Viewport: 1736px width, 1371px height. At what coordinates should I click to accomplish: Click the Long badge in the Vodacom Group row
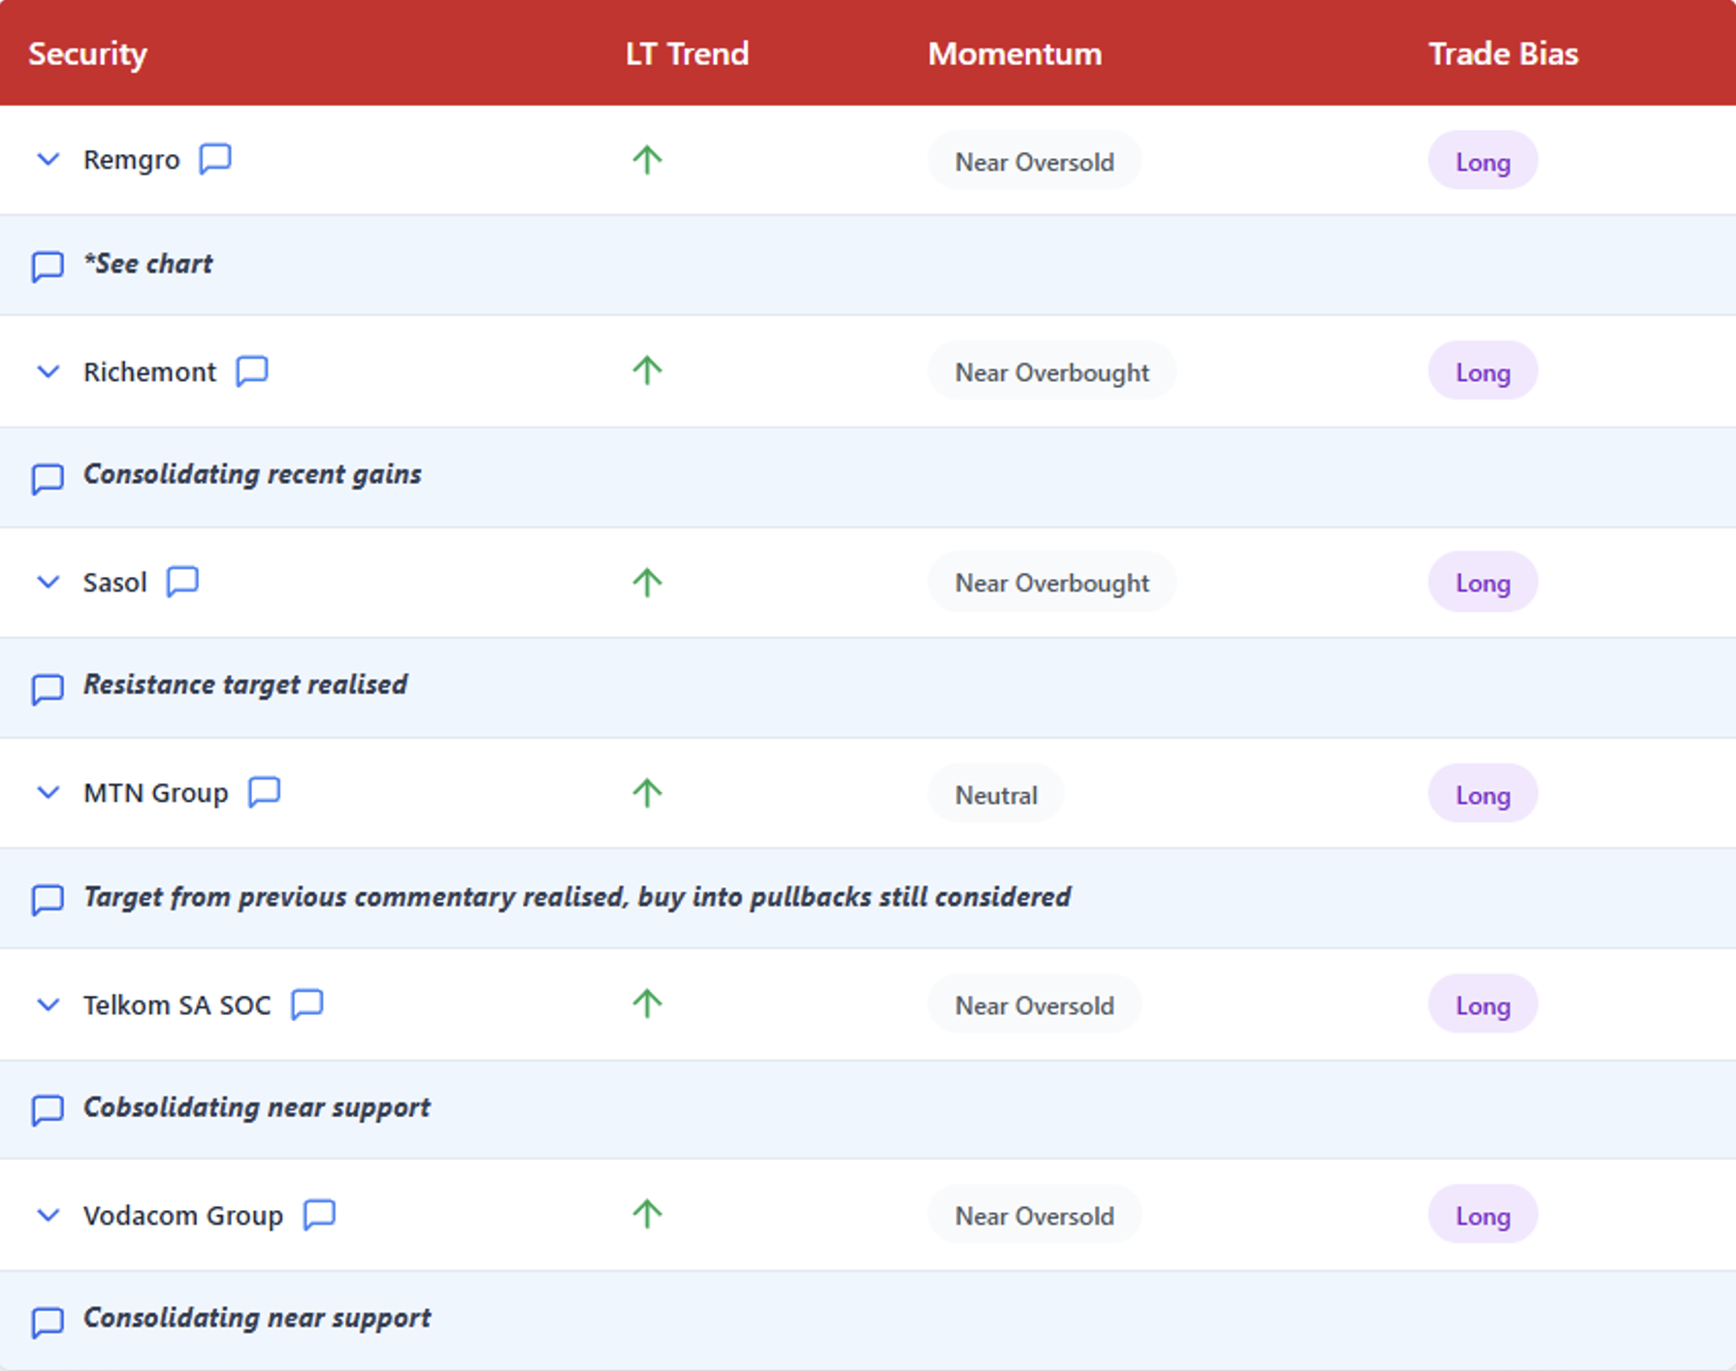tap(1483, 1215)
